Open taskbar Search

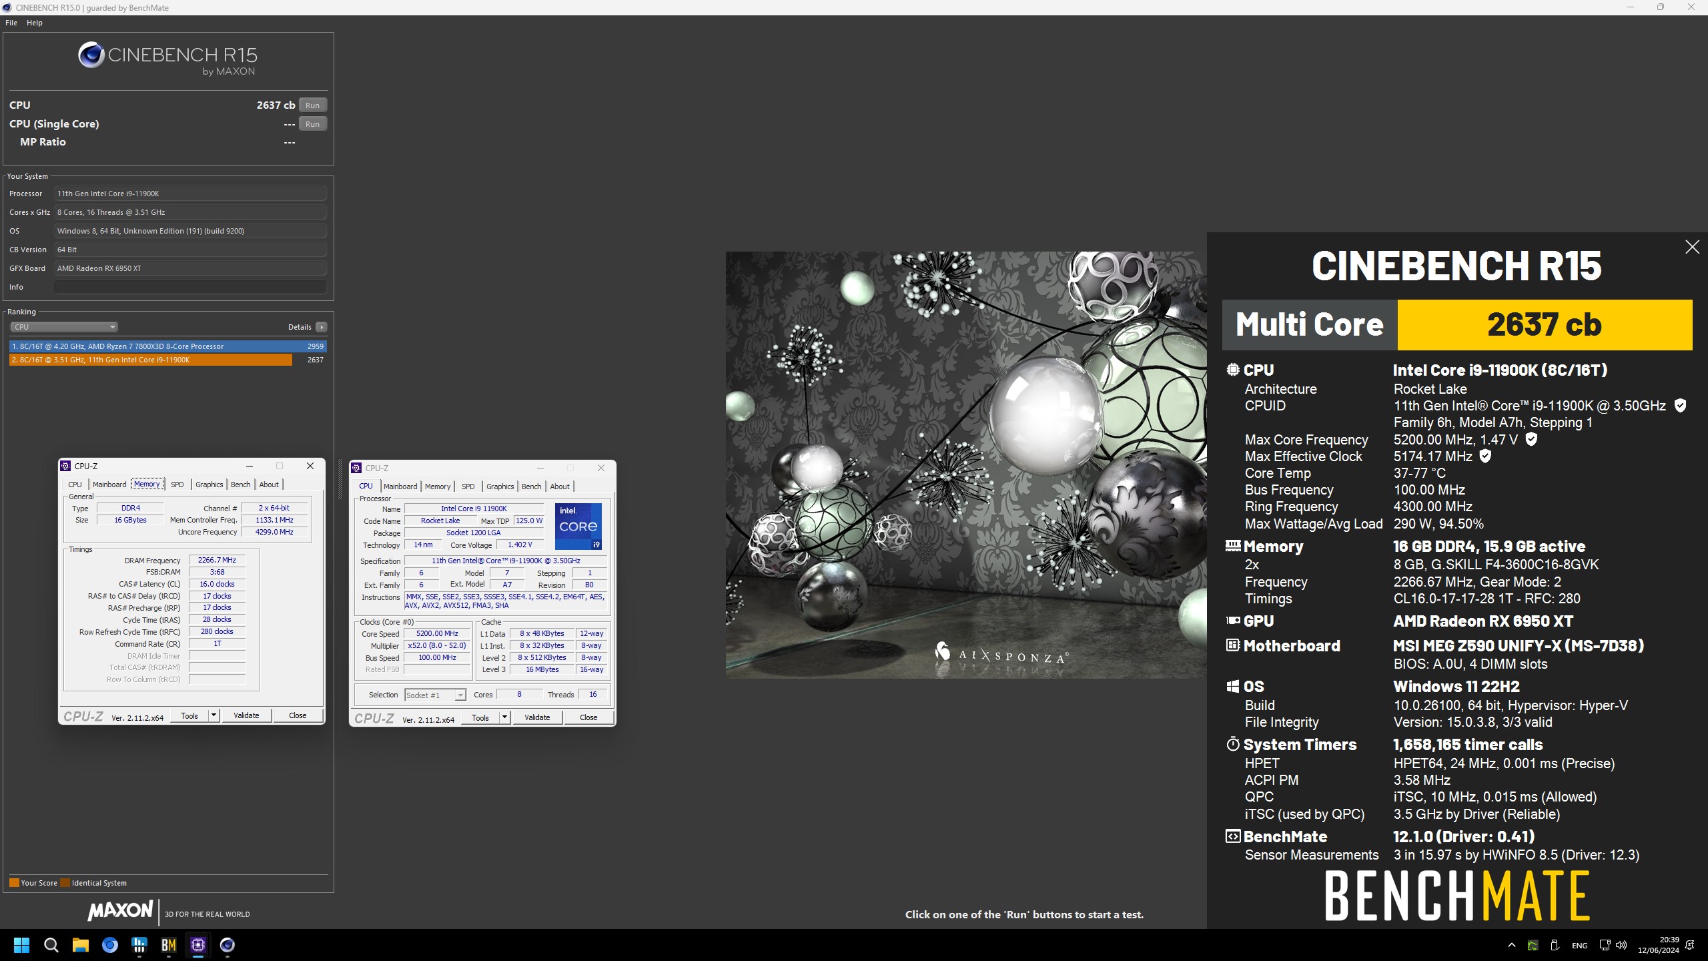click(x=51, y=945)
